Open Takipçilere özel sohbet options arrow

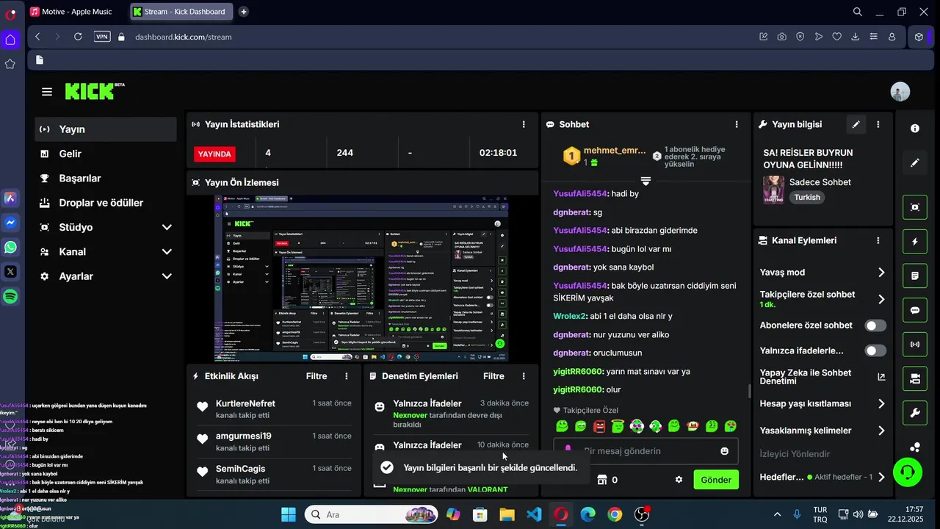tap(881, 299)
